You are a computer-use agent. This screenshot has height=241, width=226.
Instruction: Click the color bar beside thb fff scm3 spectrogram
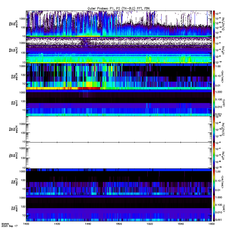pyautogui.click(x=214, y=50)
